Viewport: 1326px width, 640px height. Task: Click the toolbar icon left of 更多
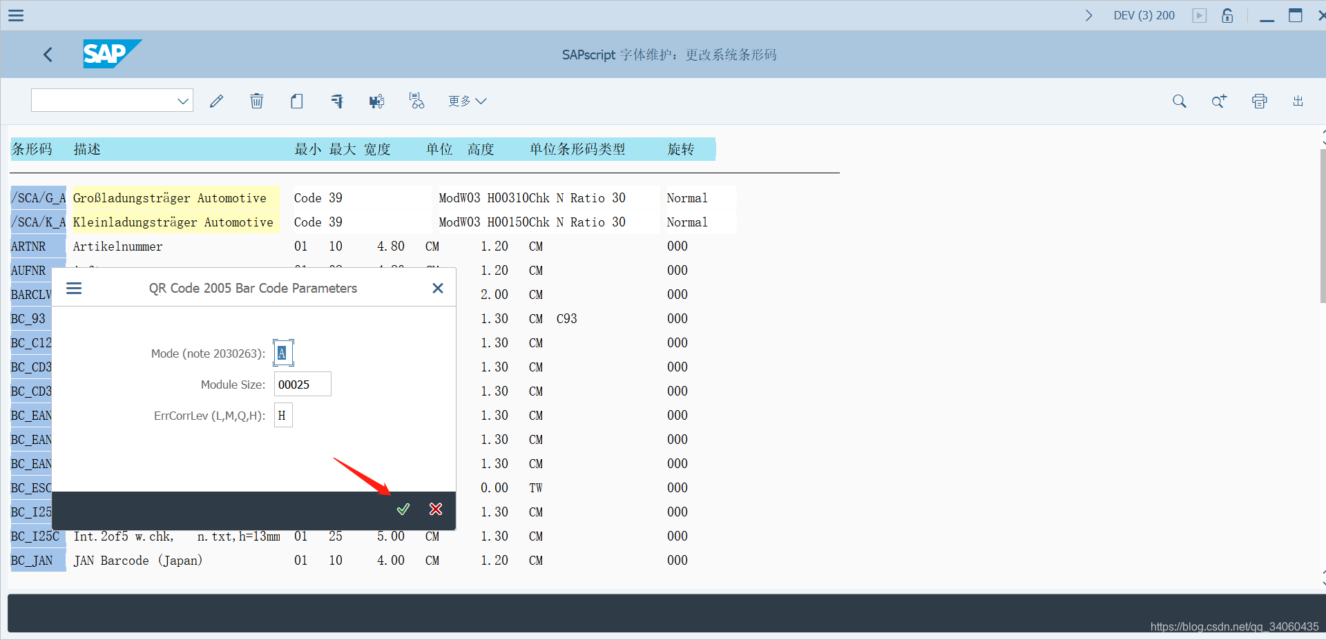tap(417, 101)
